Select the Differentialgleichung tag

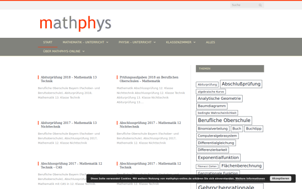click(x=216, y=143)
